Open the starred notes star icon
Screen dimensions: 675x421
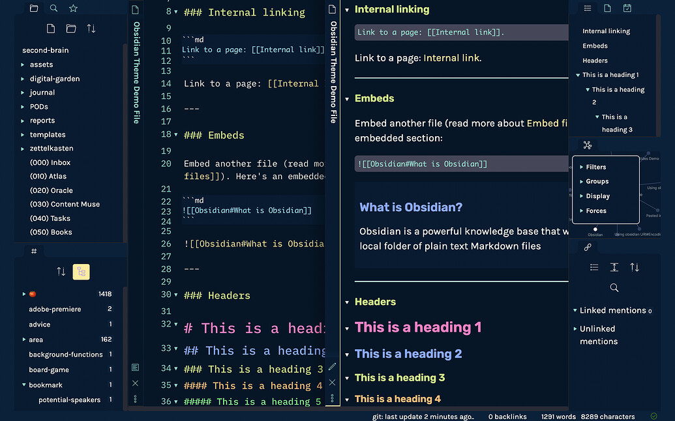click(x=74, y=8)
